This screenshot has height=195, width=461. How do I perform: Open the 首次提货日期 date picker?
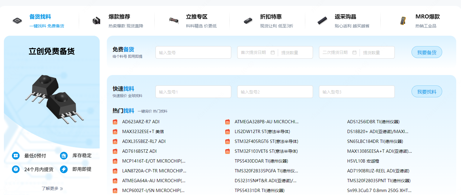coord(258,52)
